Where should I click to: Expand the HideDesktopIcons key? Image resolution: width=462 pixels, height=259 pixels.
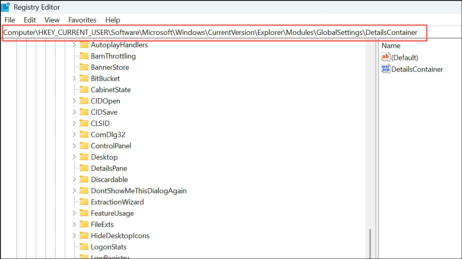pos(74,235)
